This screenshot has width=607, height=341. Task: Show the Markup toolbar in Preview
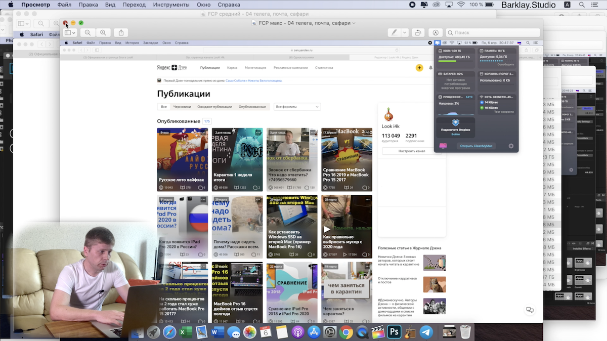436,32
